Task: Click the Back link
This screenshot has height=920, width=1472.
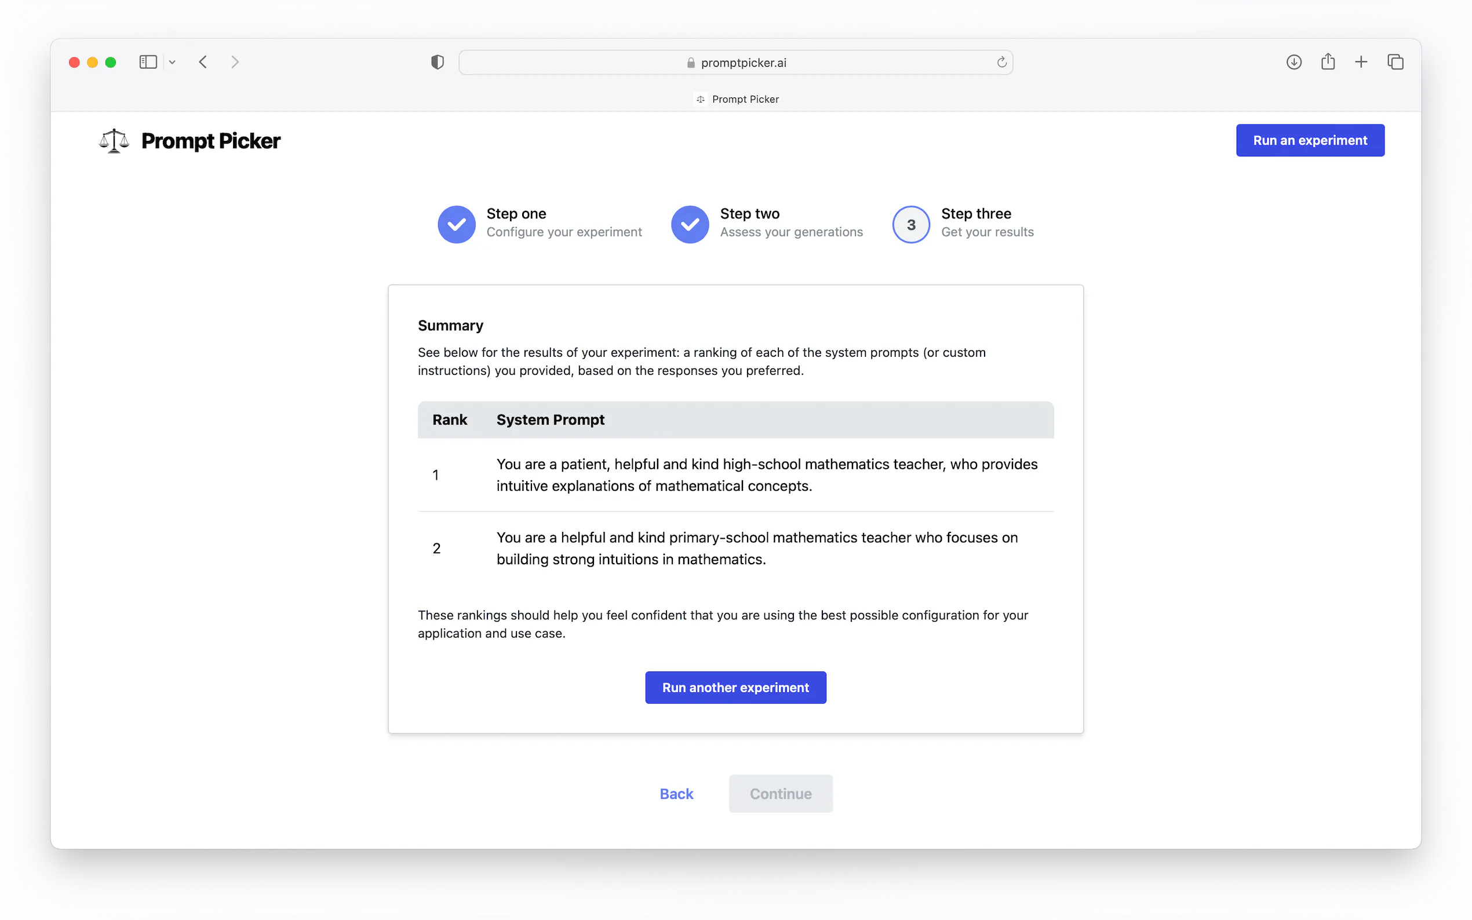Action: click(x=676, y=794)
